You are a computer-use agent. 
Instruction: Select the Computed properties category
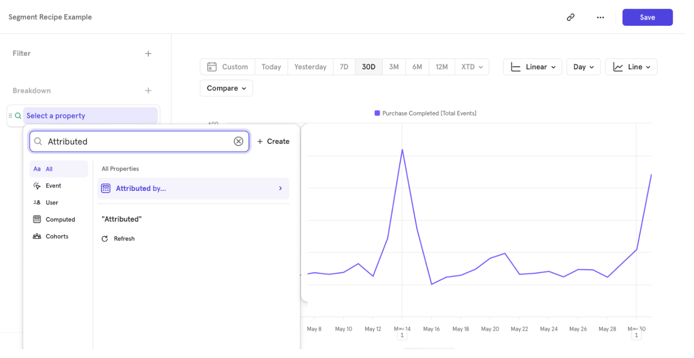coord(59,219)
